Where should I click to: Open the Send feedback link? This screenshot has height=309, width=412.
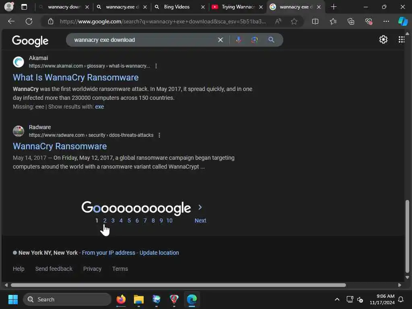point(54,269)
